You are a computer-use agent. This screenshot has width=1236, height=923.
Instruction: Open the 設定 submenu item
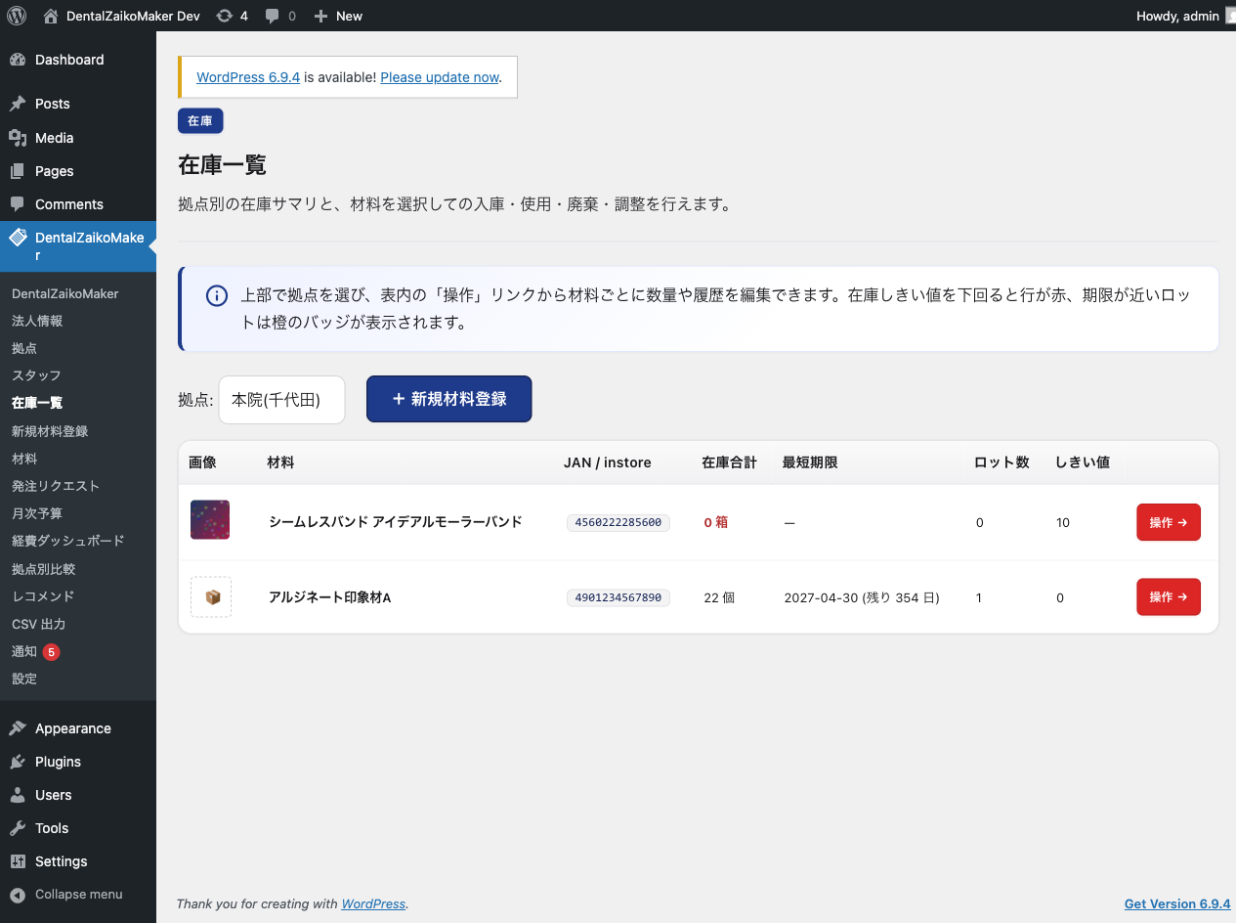24,679
